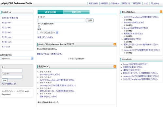The width and height of the screenshot is (163, 122).
Task: Open popular FAQ number 4 利用規約を教えてください
Action: point(134,34)
